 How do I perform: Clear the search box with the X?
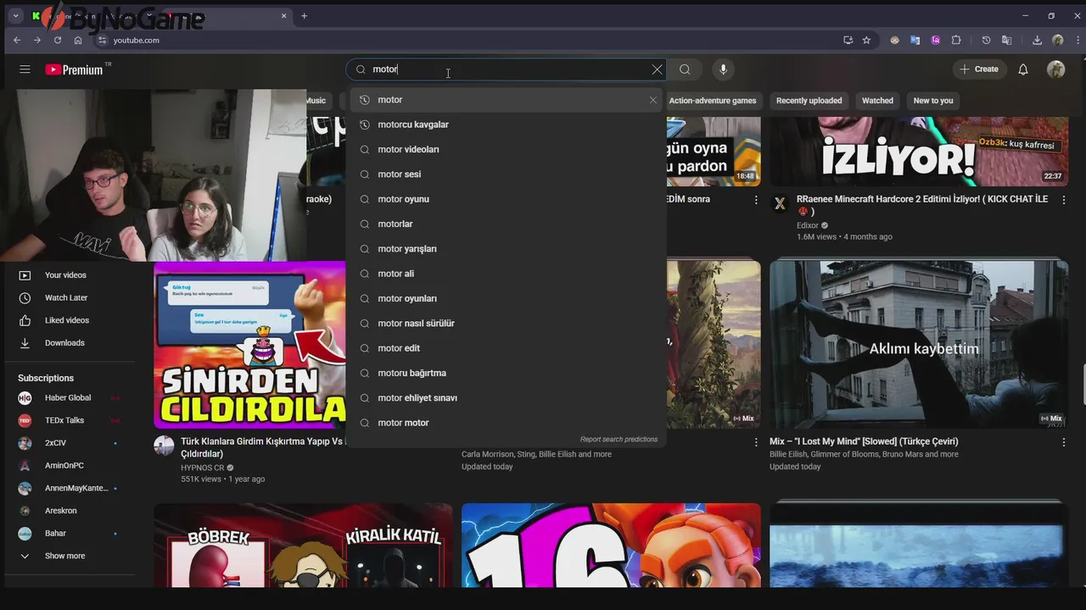point(657,69)
